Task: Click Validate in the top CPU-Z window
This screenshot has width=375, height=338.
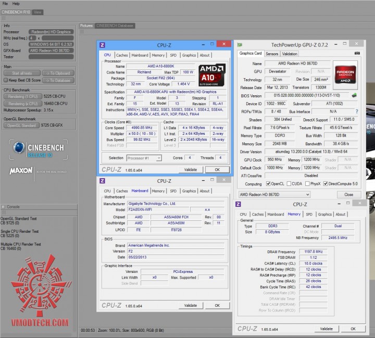Action: [x=191, y=170]
